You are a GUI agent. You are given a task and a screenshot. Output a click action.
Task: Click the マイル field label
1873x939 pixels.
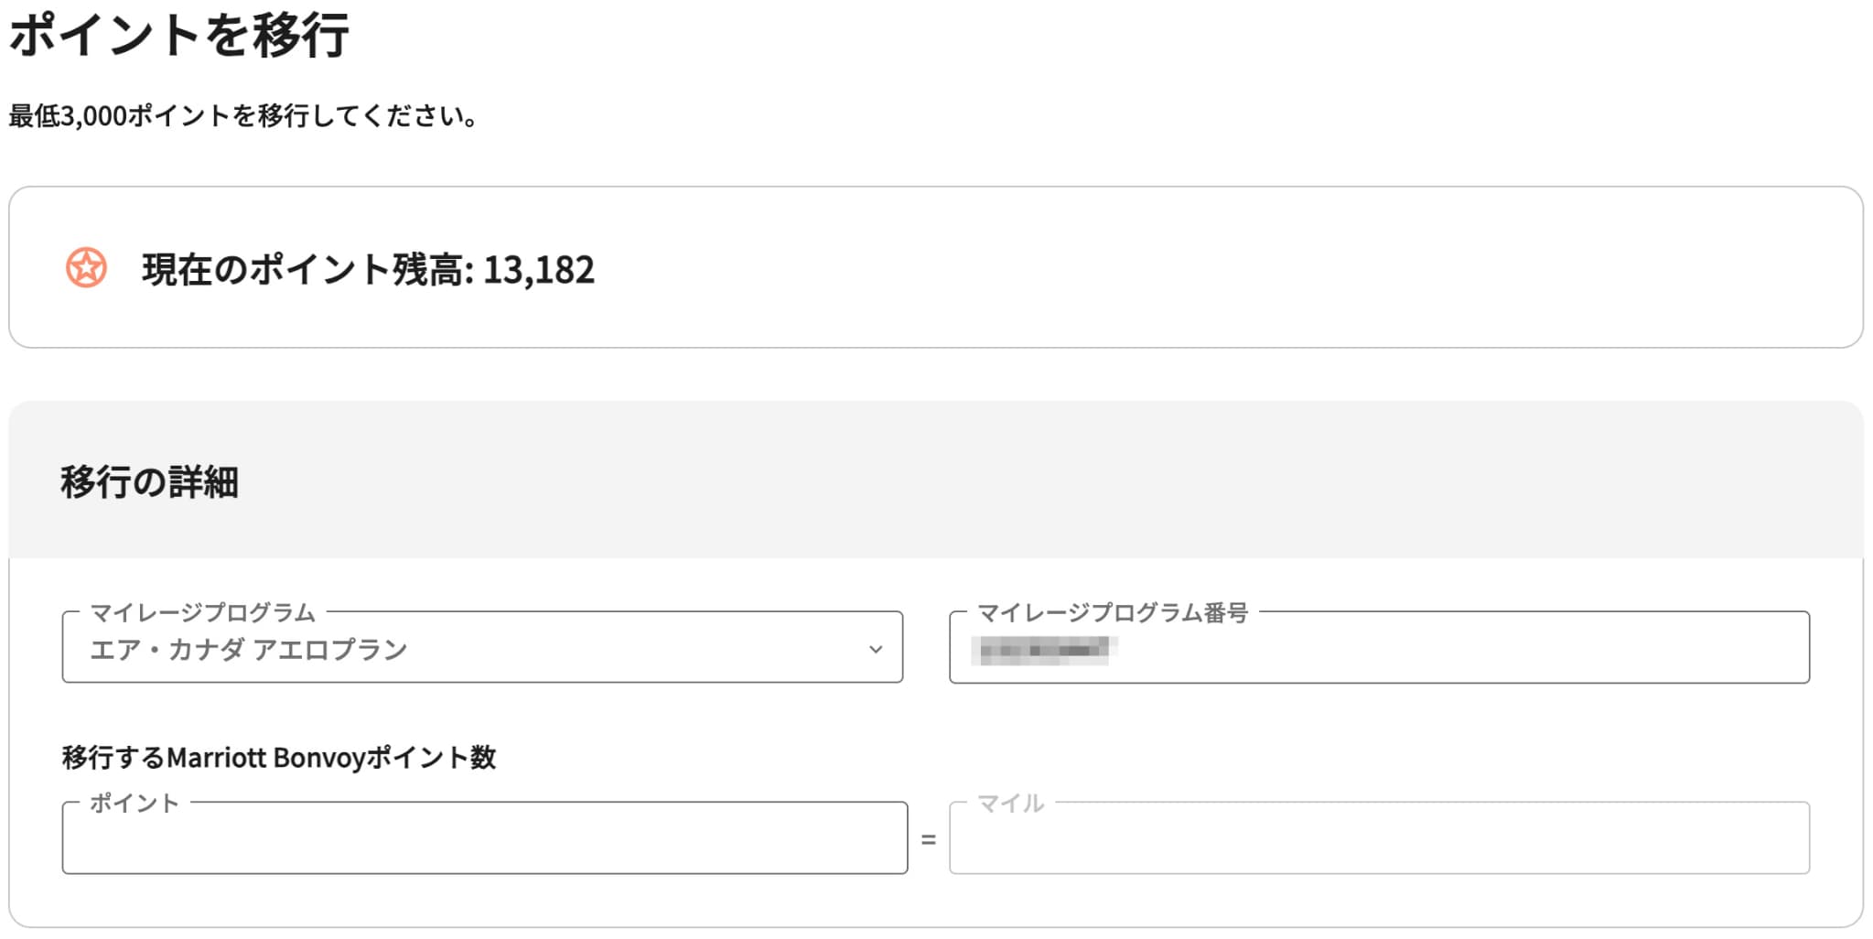[1010, 803]
